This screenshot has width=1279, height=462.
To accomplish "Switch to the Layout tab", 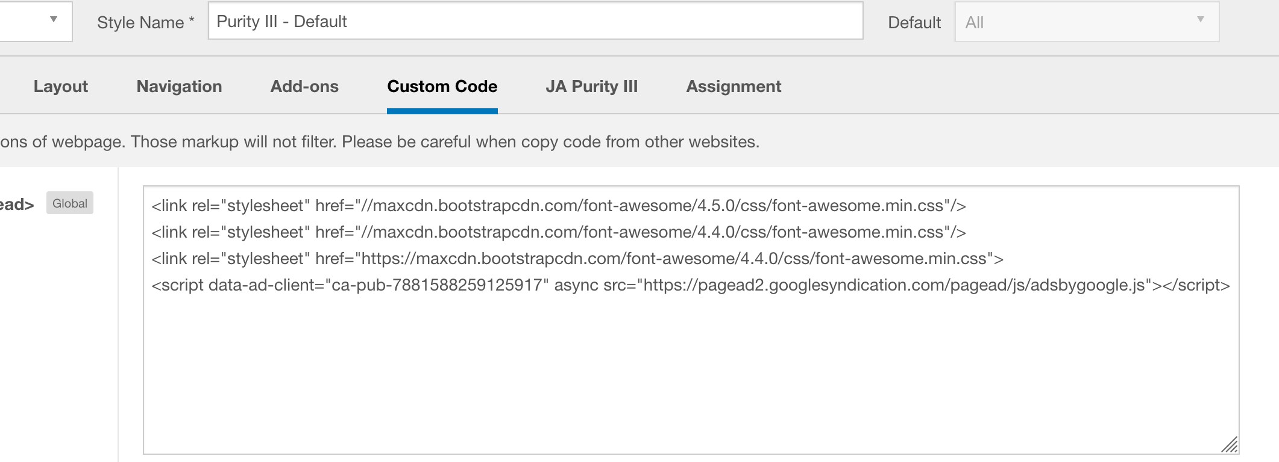I will coord(61,87).
